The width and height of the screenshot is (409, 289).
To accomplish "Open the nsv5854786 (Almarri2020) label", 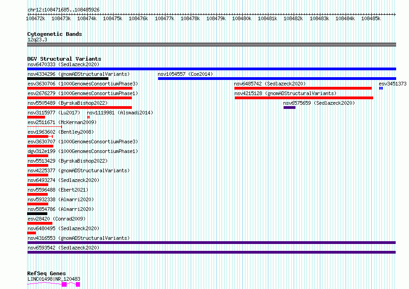I will 61,209.
